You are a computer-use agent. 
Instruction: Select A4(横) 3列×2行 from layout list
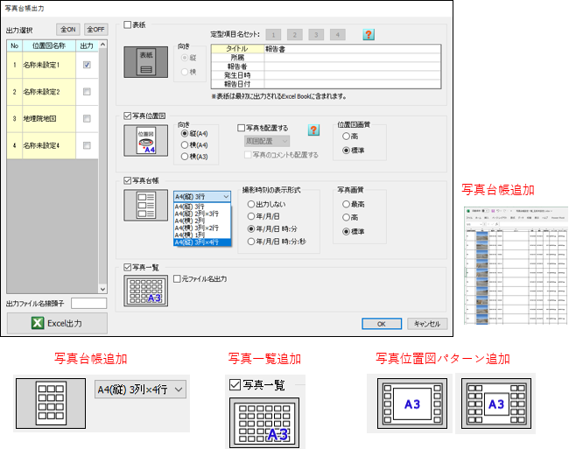click(202, 228)
